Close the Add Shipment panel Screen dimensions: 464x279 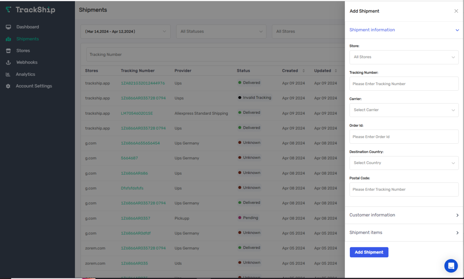(456, 11)
